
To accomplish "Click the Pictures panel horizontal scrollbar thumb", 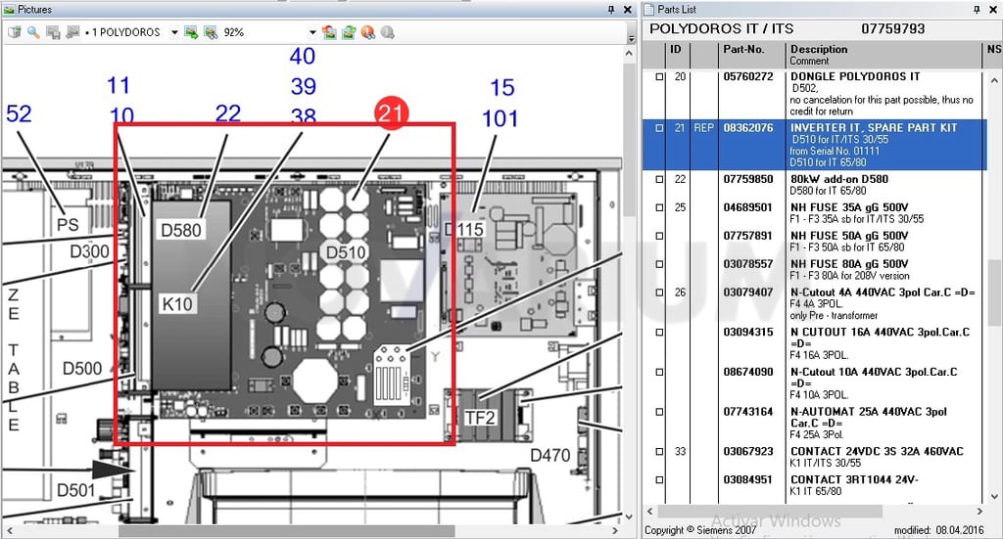I will [287, 531].
